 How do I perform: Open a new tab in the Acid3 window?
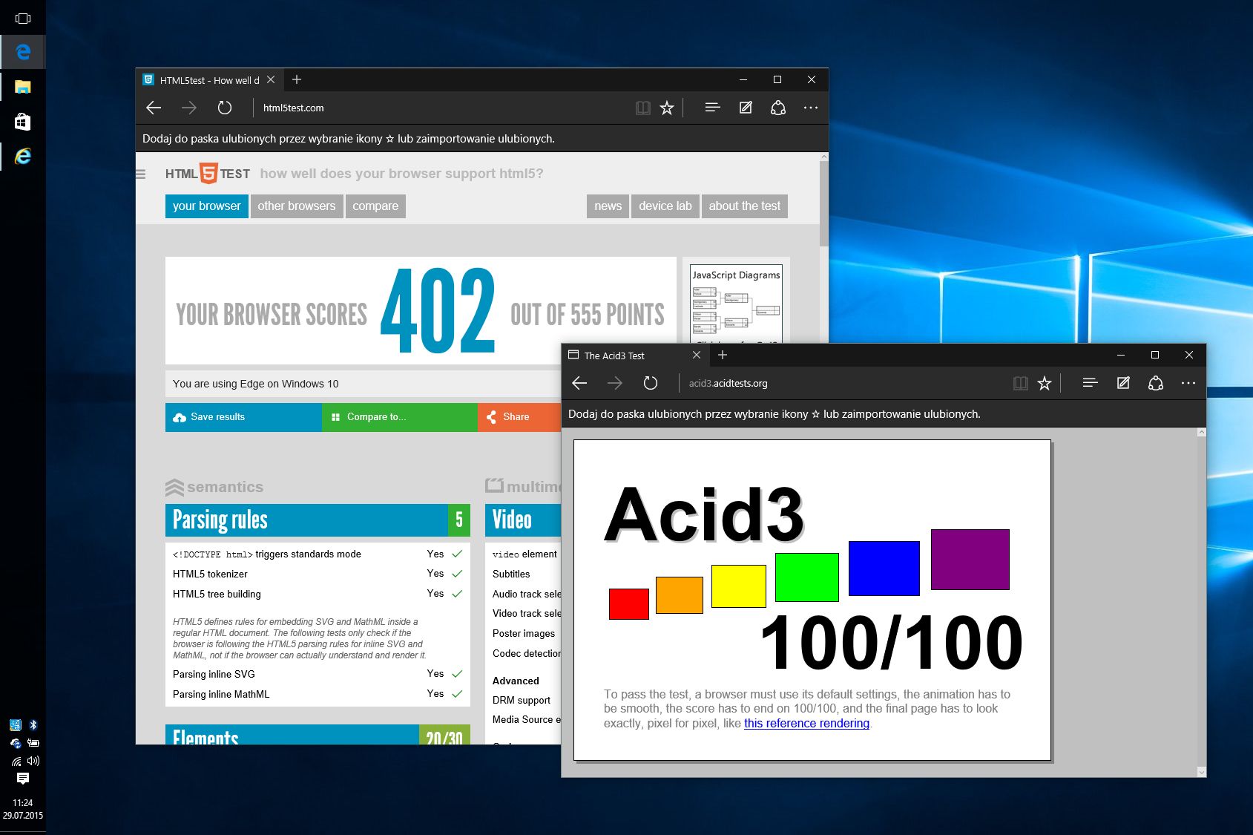coord(723,355)
